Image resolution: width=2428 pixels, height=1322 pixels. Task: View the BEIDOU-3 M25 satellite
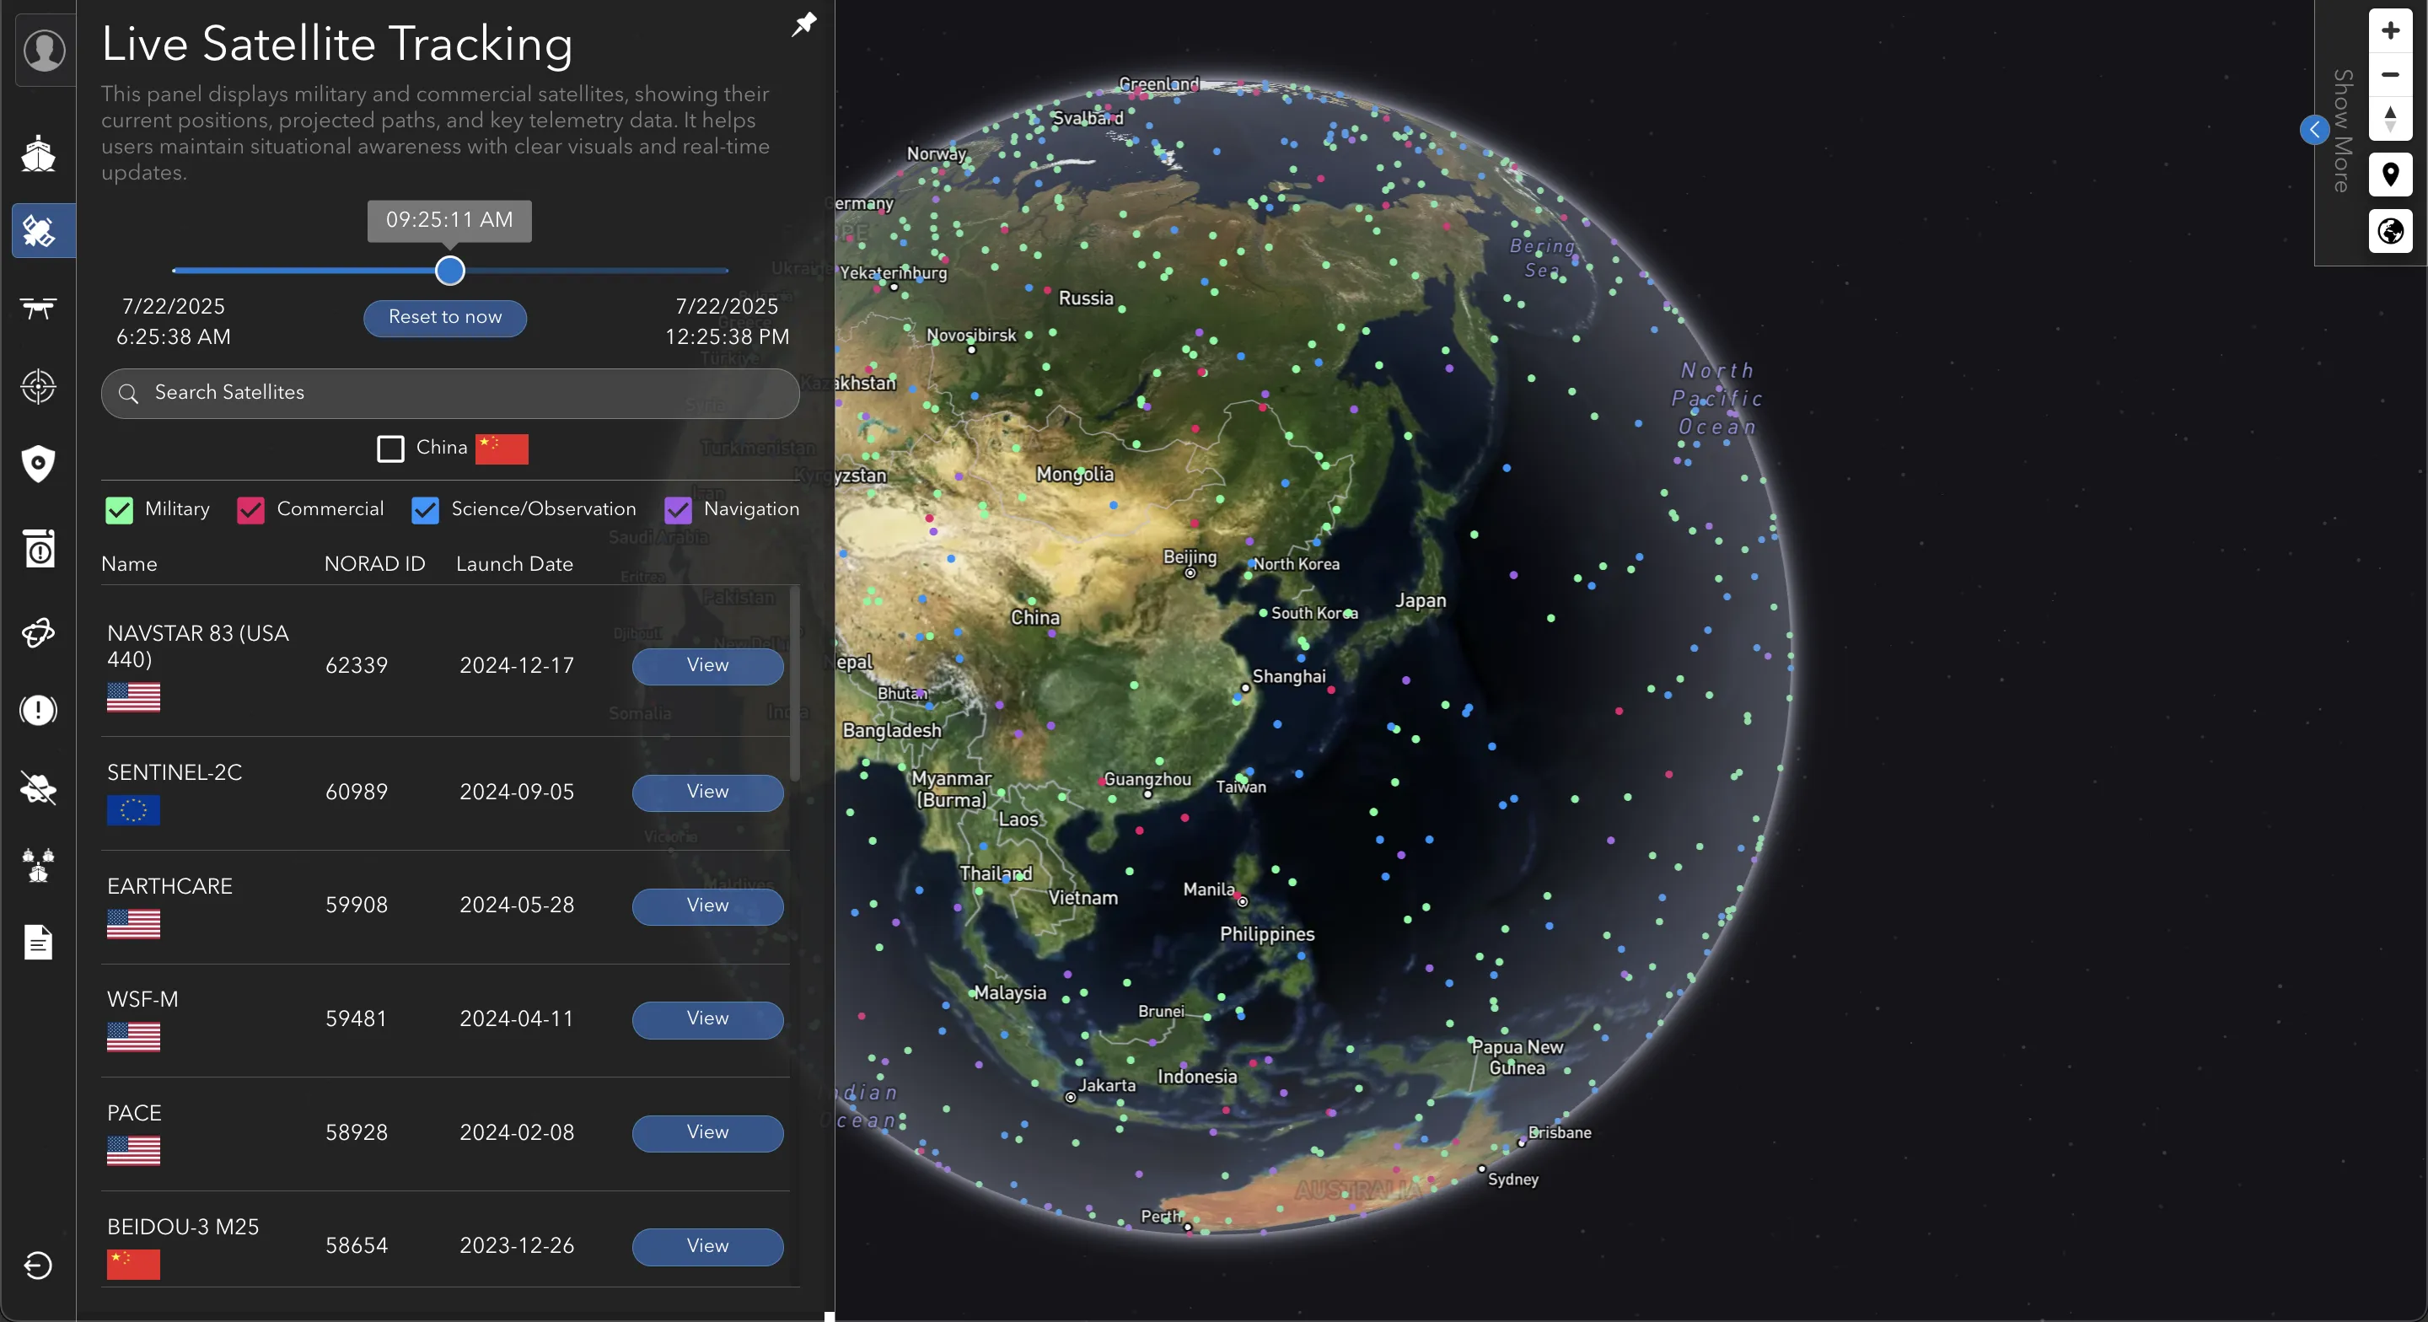coord(708,1247)
